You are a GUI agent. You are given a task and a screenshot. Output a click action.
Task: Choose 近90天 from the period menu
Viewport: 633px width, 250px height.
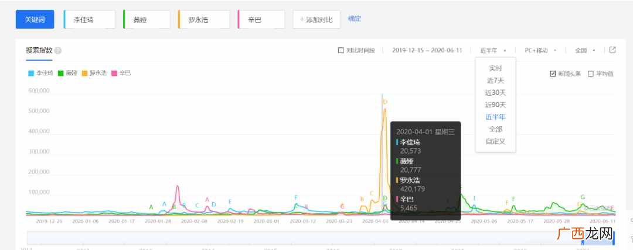pos(495,105)
